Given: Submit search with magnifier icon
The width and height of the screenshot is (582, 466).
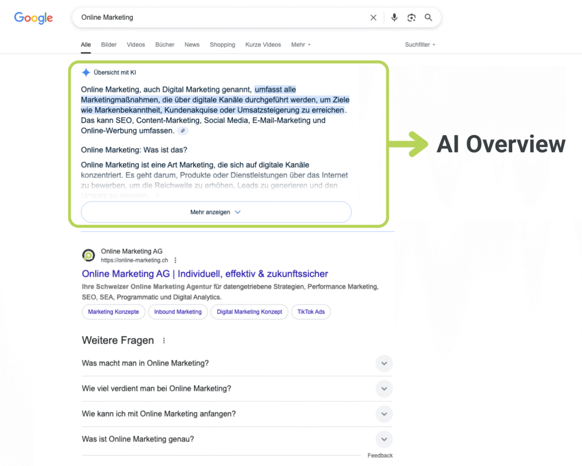Looking at the screenshot, I should pos(428,17).
